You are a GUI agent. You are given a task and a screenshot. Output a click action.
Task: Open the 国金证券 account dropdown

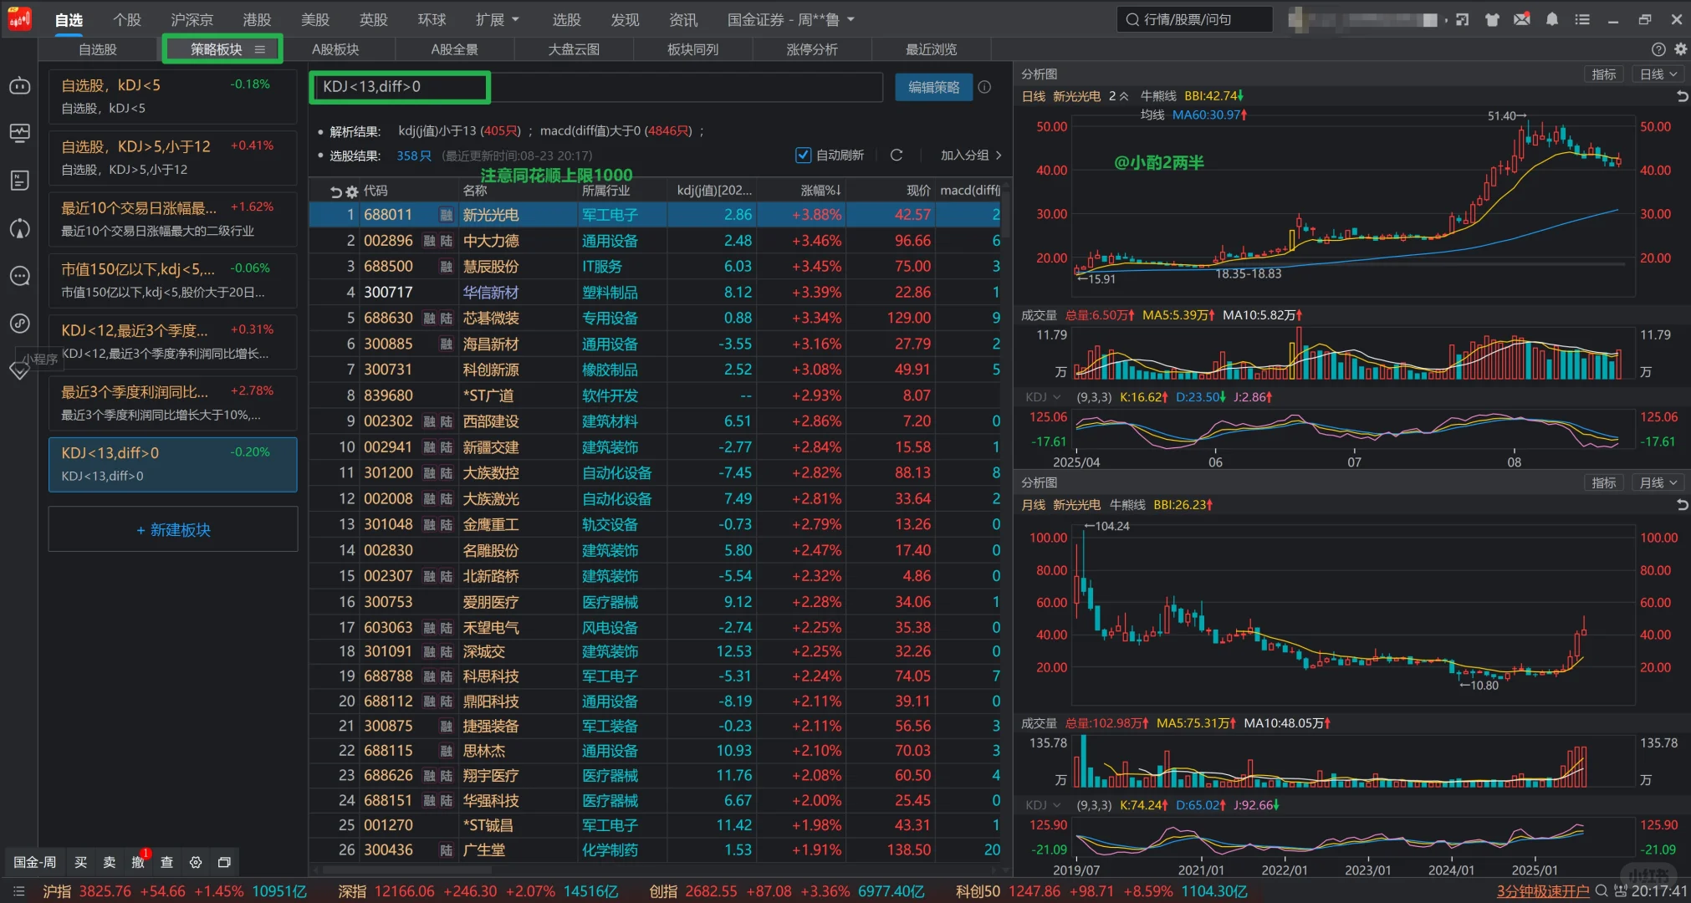pos(791,19)
